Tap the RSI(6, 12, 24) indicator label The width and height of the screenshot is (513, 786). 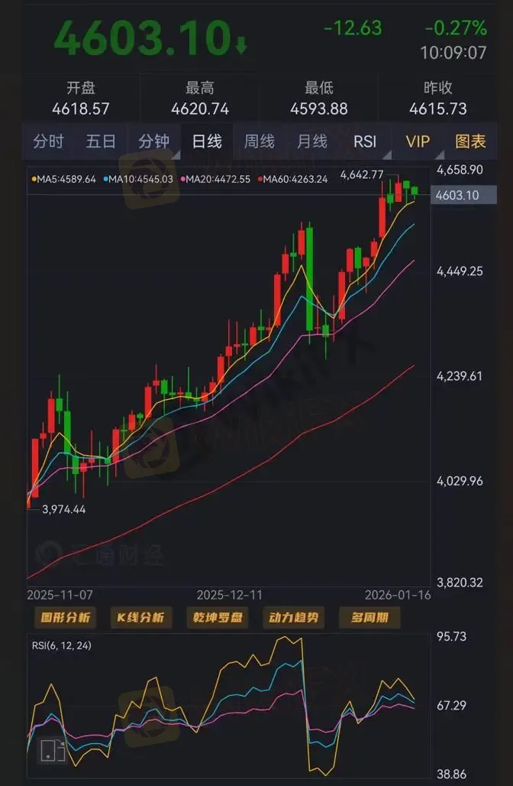62,645
